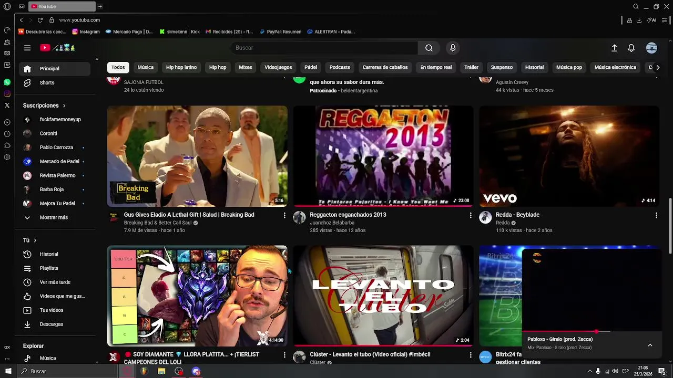Show more category chips with right arrow
Screen dimensions: 673x378
(657, 67)
